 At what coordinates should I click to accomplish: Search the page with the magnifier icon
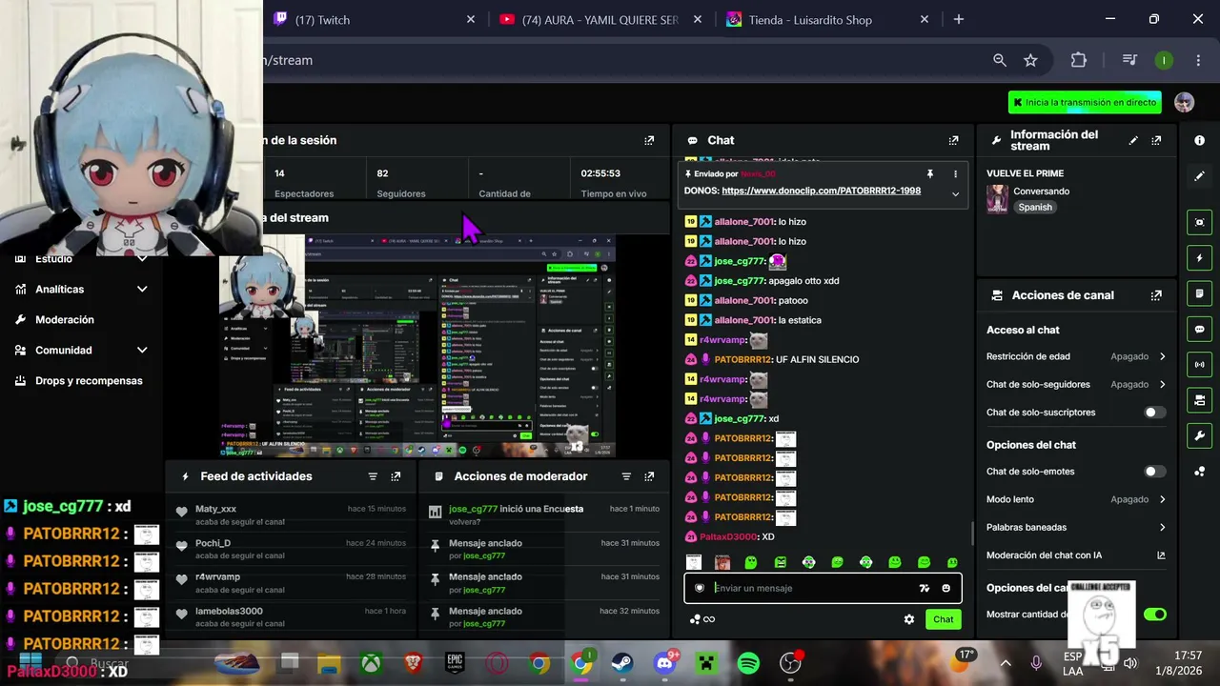click(999, 60)
